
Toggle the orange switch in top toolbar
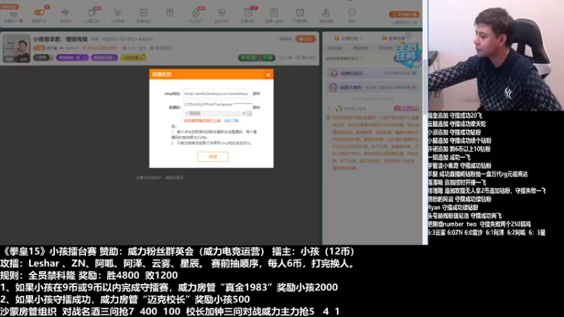[x=39, y=13]
